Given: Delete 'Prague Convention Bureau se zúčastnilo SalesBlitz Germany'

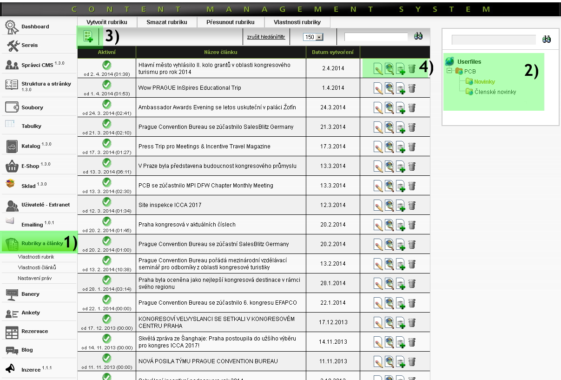Looking at the screenshot, I should 412,127.
